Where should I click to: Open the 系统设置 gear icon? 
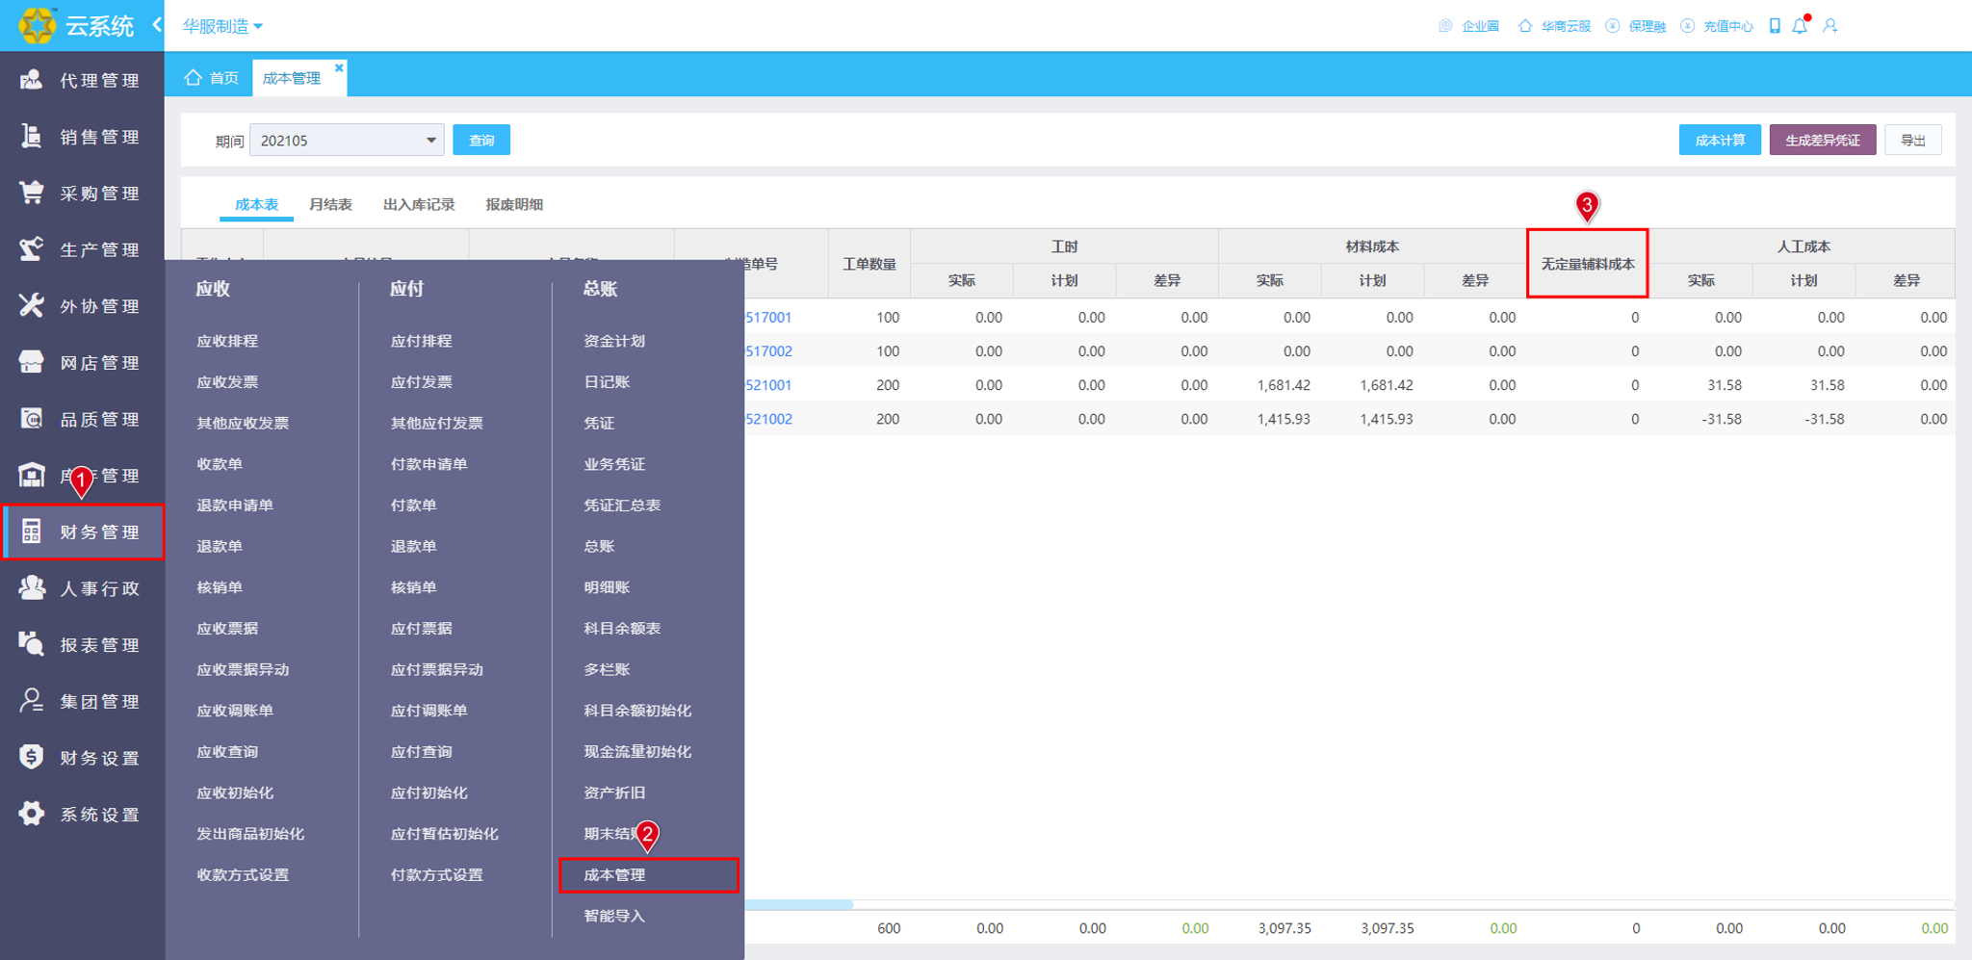(32, 814)
